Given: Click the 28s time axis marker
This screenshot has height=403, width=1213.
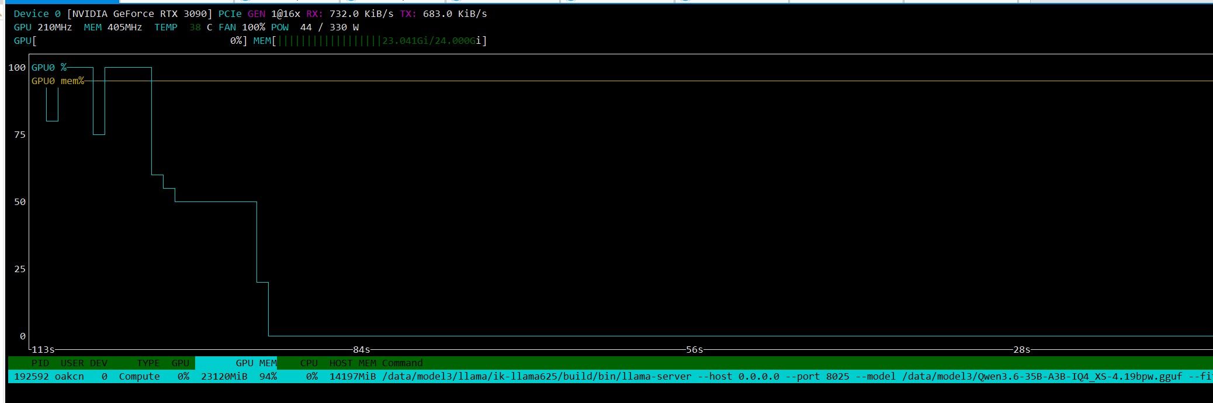Looking at the screenshot, I should [x=1022, y=350].
